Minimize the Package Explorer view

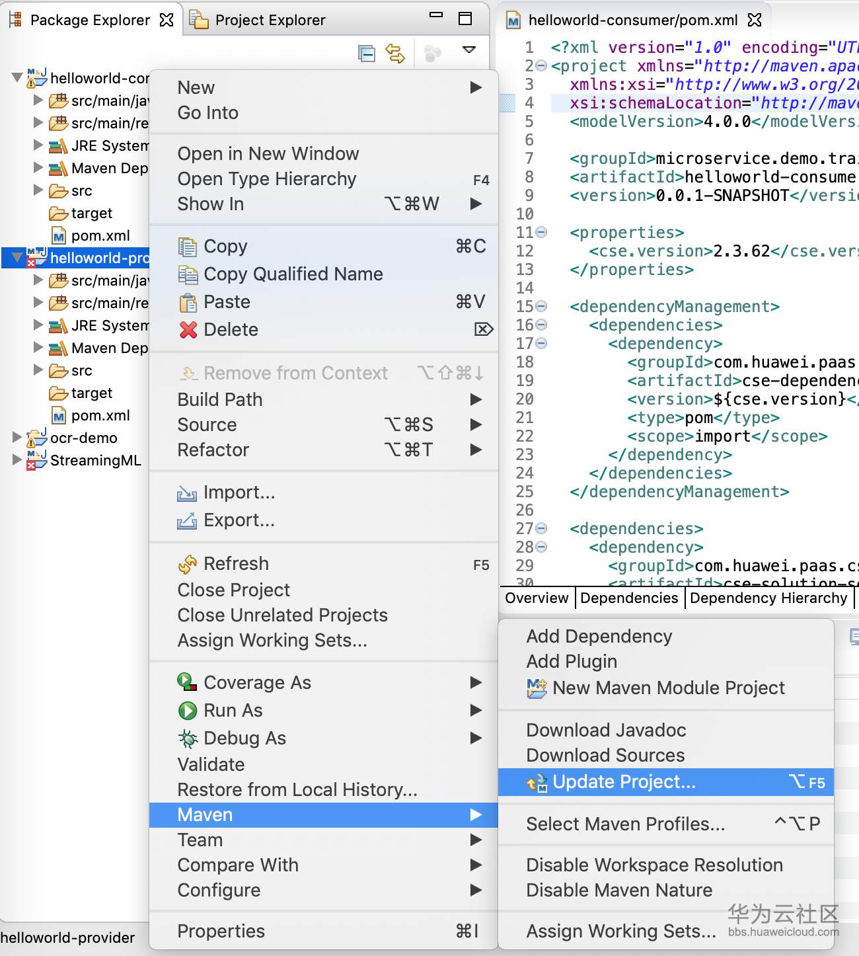click(x=436, y=15)
